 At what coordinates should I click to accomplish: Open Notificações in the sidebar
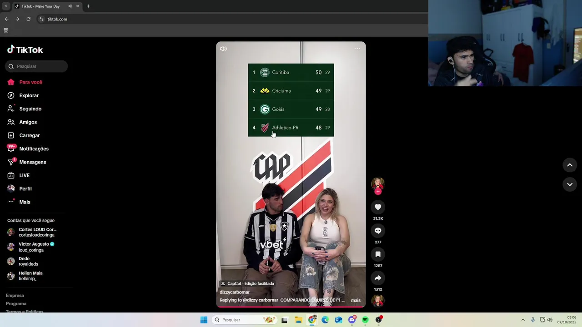tap(28, 149)
